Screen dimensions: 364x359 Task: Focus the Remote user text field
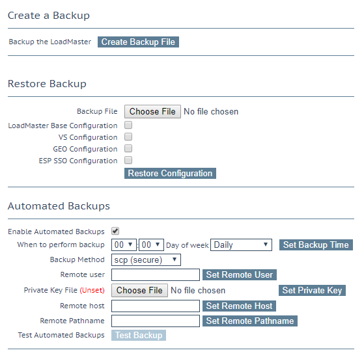pyautogui.click(x=156, y=275)
